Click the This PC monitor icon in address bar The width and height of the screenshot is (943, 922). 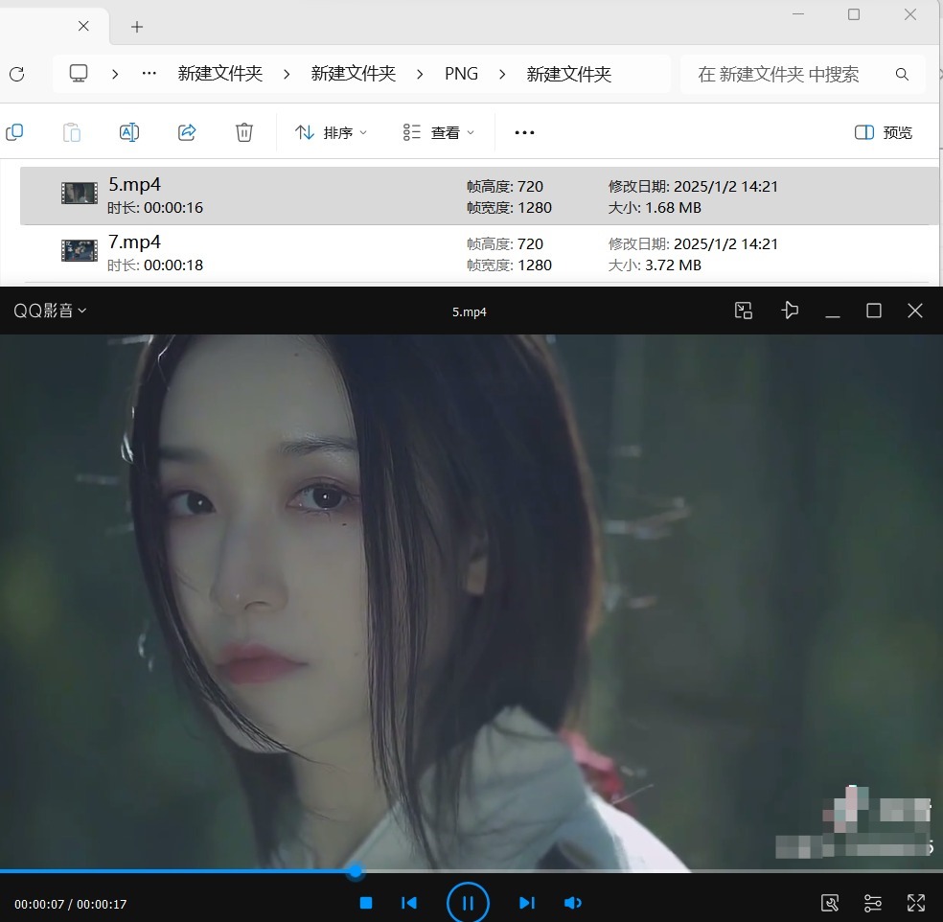[79, 74]
